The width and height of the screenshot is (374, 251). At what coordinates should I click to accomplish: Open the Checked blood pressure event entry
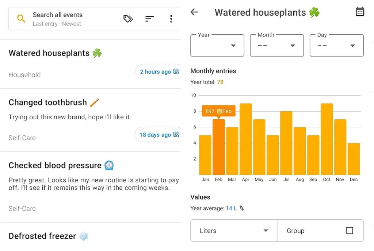55,166
